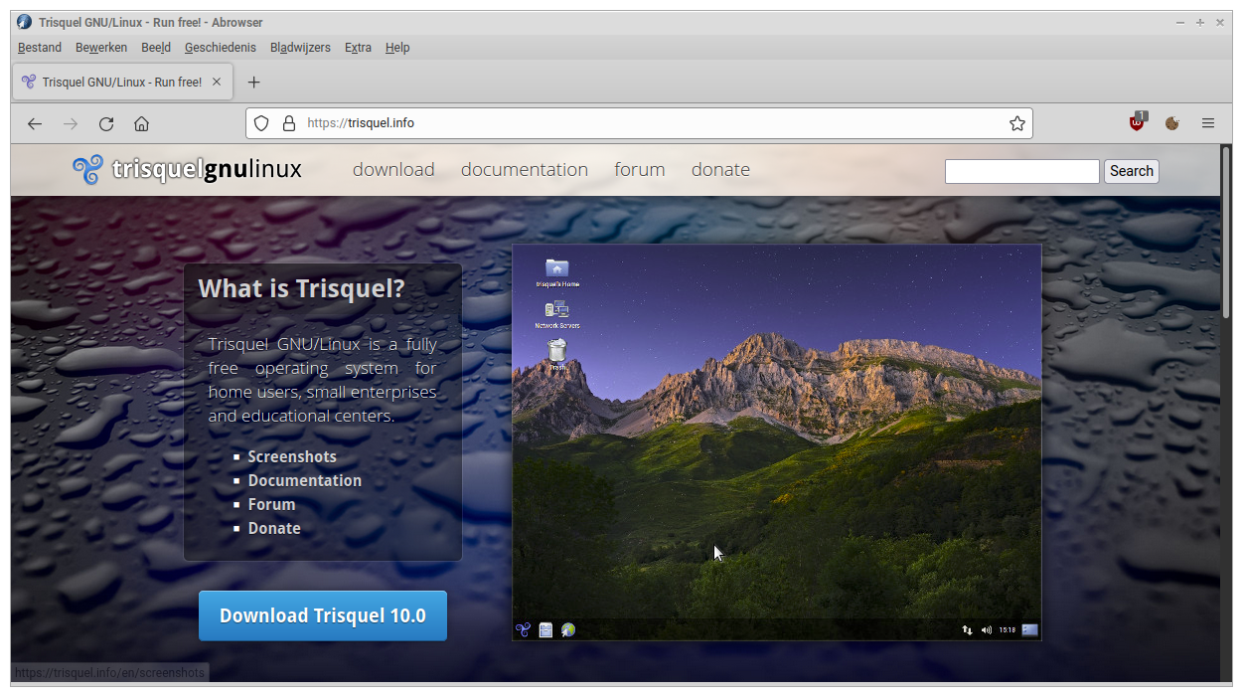The width and height of the screenshot is (1243, 697).
Task: Open the cookie extension icon in toolbar
Action: coord(1172,123)
